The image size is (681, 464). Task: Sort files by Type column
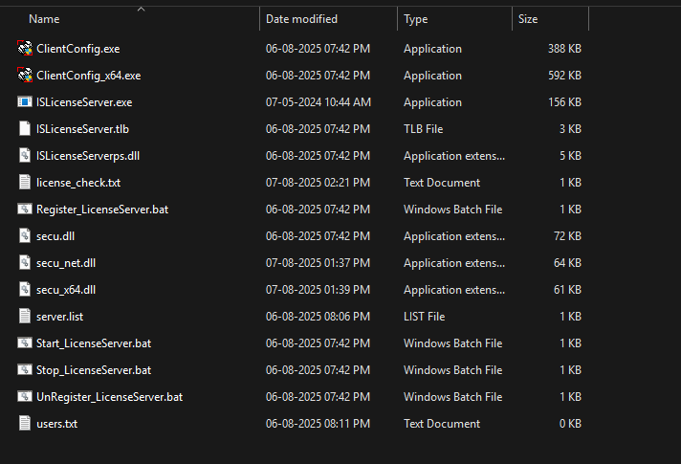pyautogui.click(x=416, y=19)
